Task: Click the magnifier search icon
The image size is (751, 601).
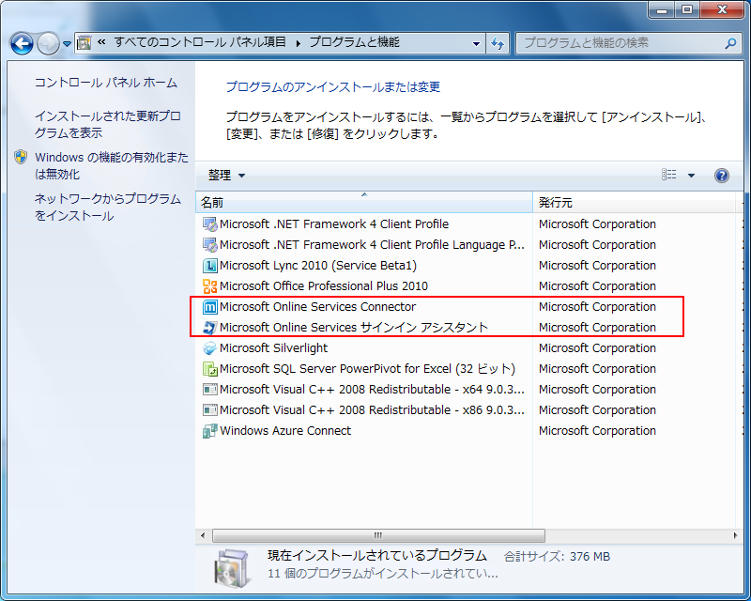Action: click(x=731, y=43)
